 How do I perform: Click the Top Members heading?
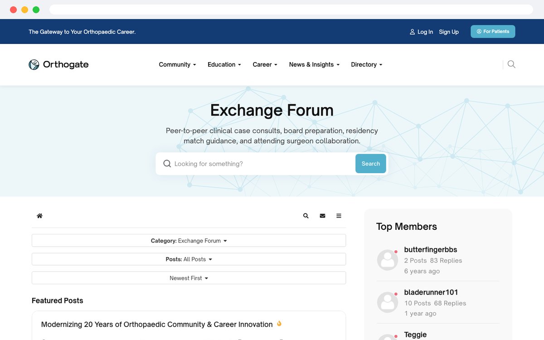point(407,227)
